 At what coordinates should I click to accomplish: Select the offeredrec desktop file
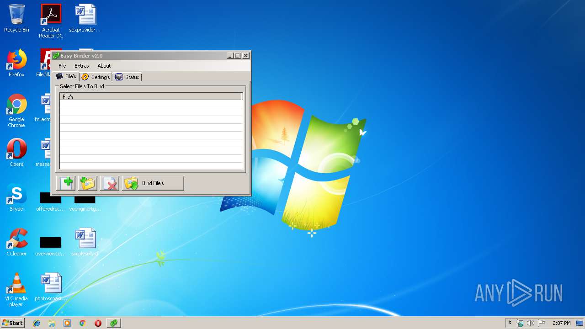pyautogui.click(x=51, y=202)
